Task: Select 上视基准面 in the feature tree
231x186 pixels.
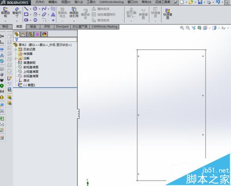Action: point(31,71)
